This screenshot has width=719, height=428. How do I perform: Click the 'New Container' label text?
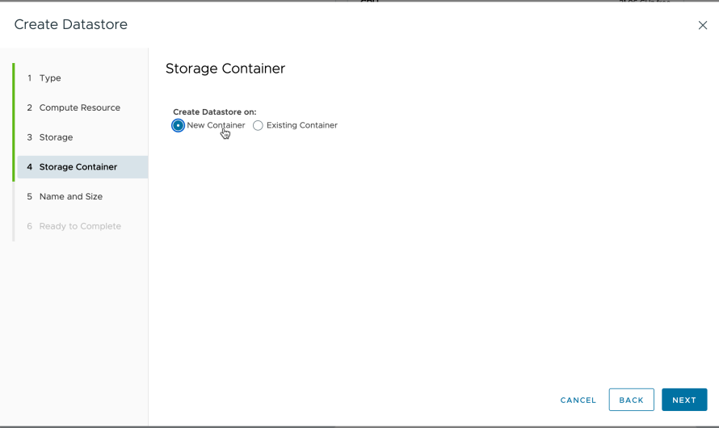pyautogui.click(x=216, y=125)
